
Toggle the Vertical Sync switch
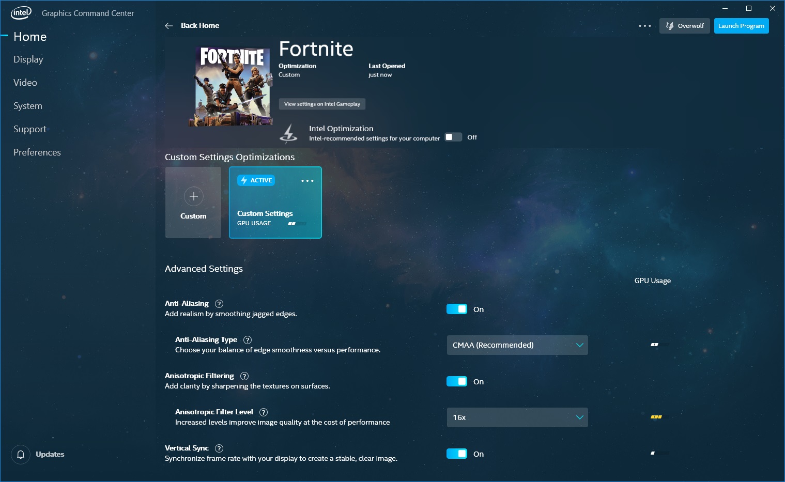(457, 454)
